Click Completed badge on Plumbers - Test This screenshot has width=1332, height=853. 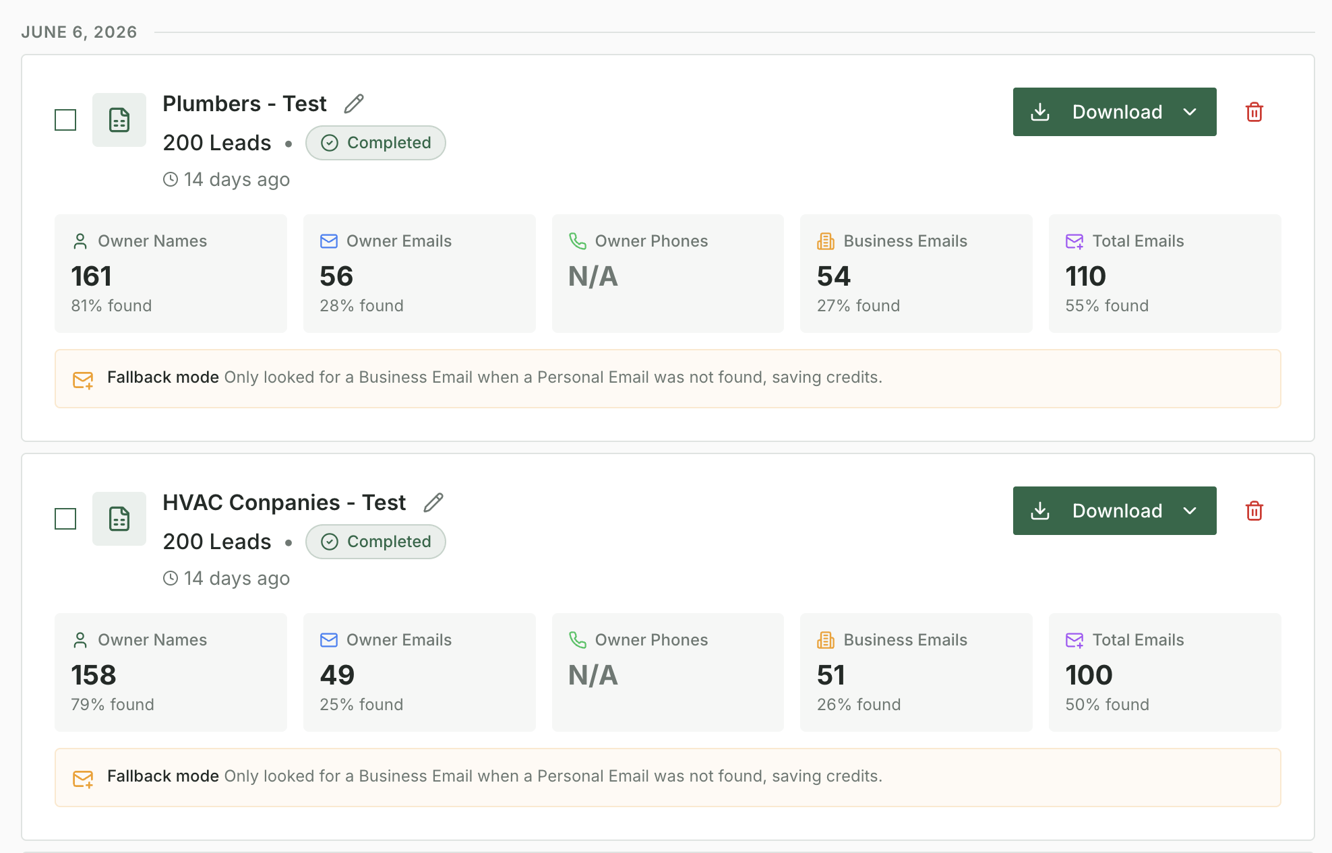pyautogui.click(x=375, y=143)
